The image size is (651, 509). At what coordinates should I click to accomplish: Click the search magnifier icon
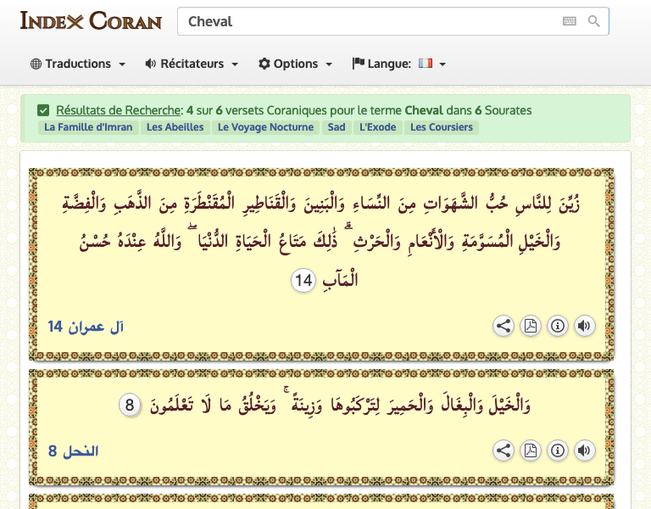tap(593, 21)
